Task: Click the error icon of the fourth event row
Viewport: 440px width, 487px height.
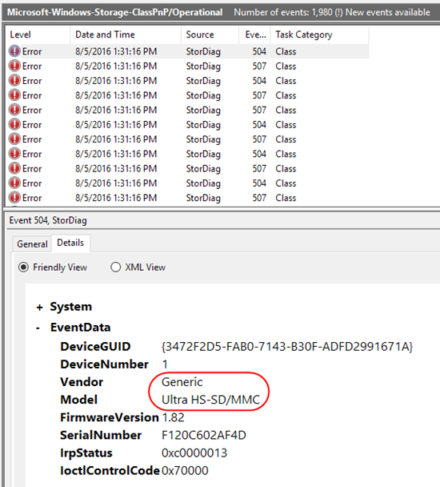Action: 14,95
